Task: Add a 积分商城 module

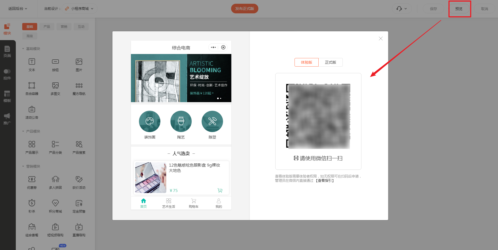Action: [55, 206]
